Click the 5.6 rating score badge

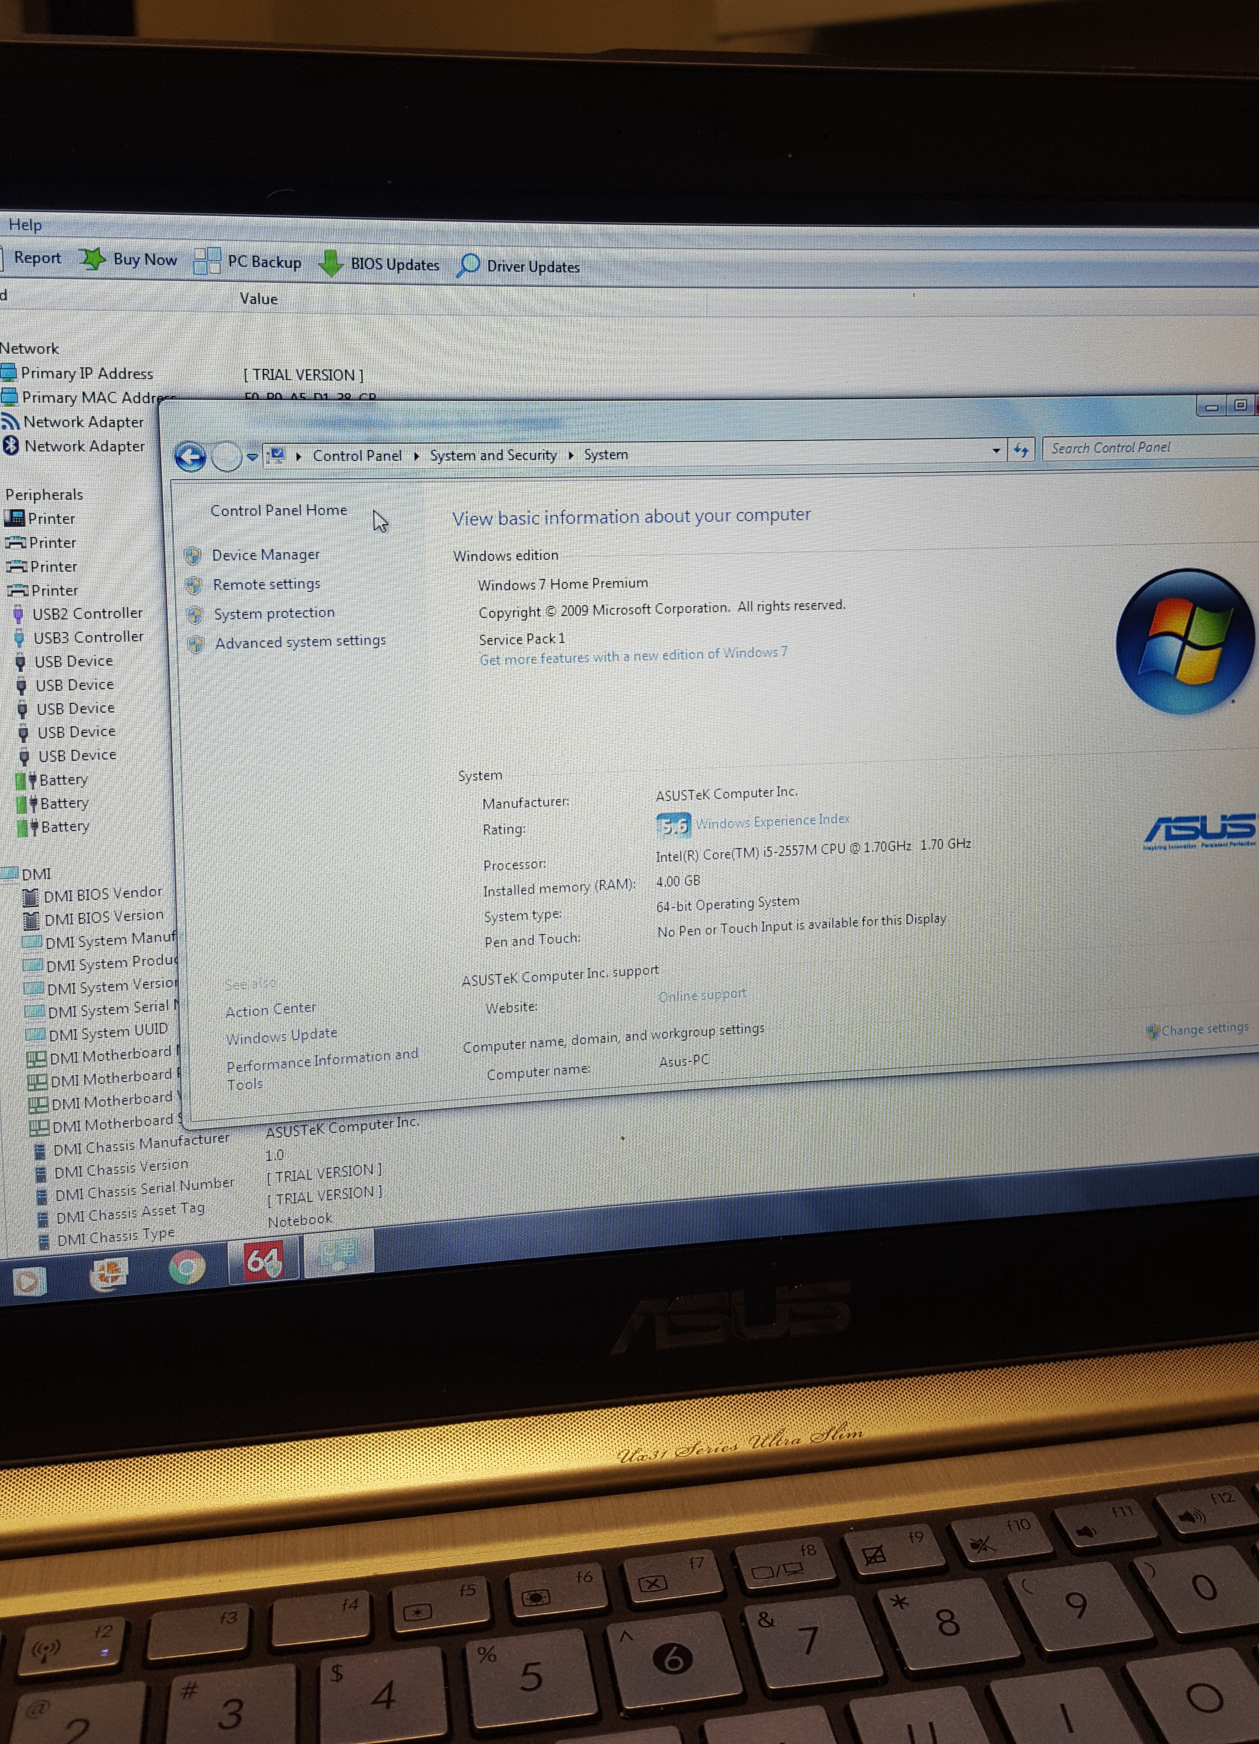point(673,826)
